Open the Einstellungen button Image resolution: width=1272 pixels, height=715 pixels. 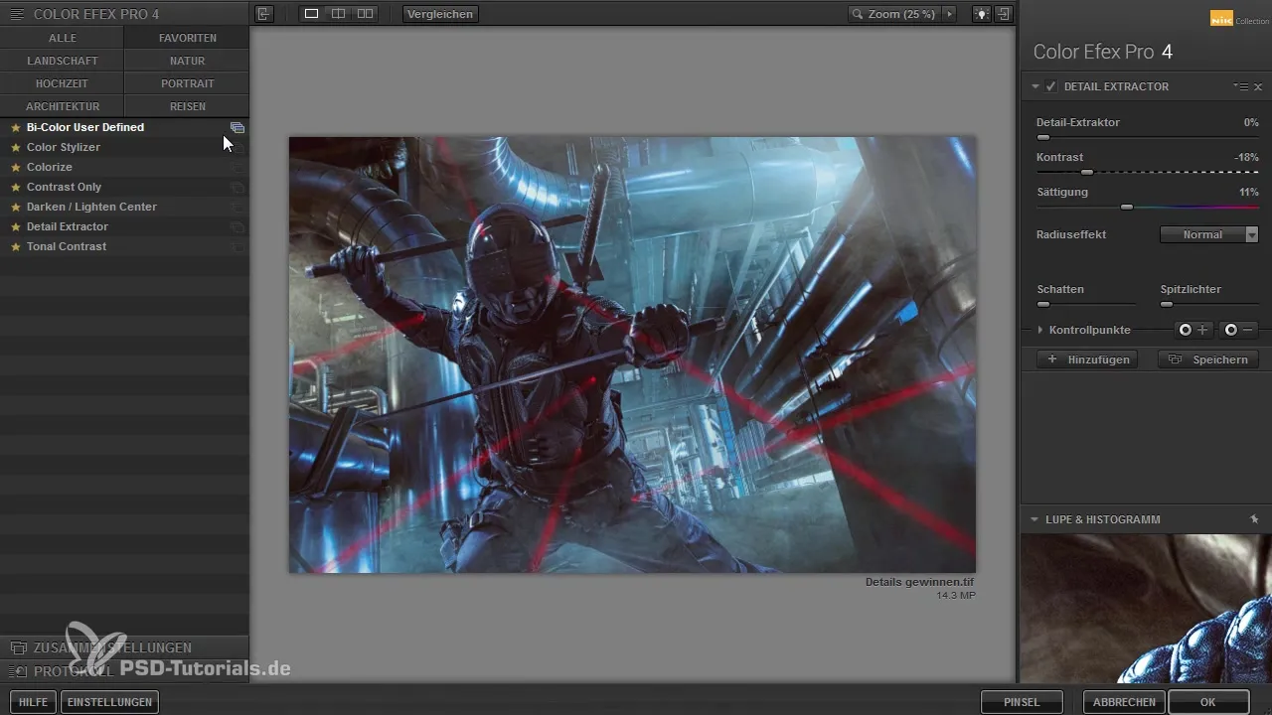pyautogui.click(x=110, y=702)
